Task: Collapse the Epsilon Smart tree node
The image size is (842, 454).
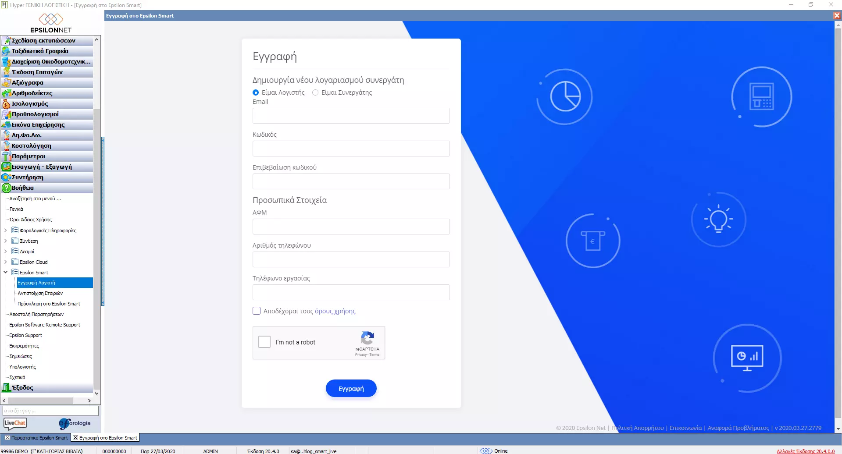Action: 5,273
